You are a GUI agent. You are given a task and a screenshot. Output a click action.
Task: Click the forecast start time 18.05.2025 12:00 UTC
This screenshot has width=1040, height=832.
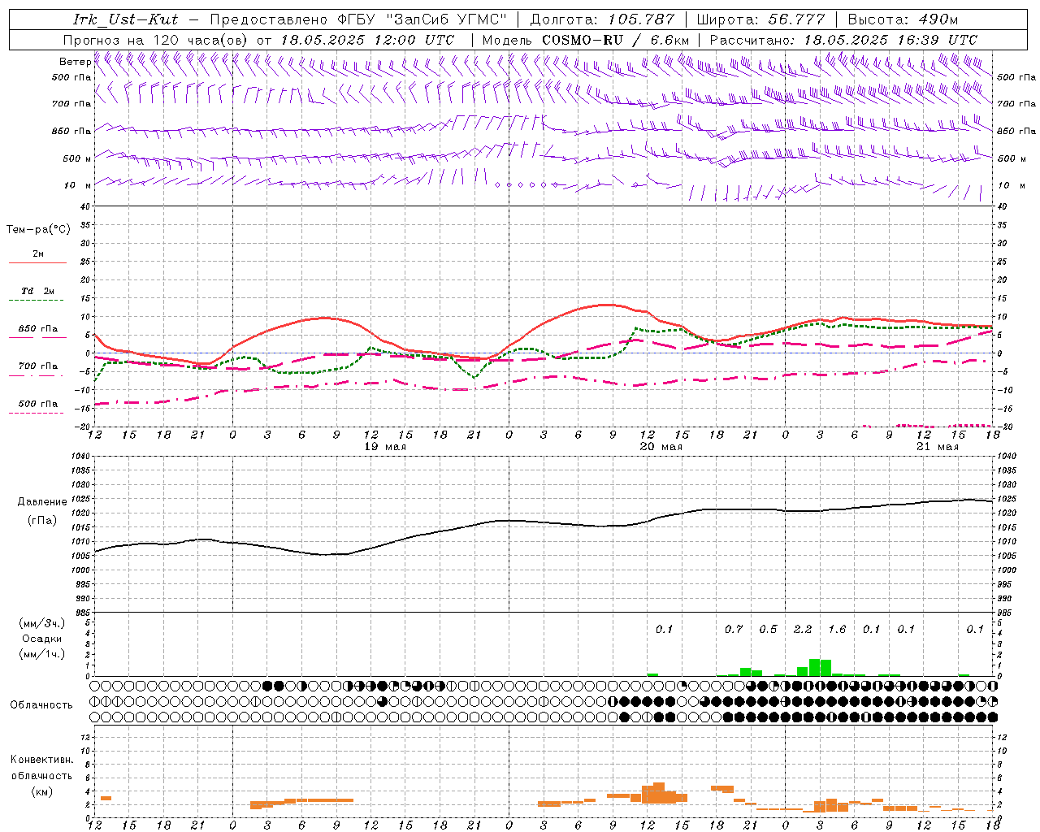click(367, 40)
